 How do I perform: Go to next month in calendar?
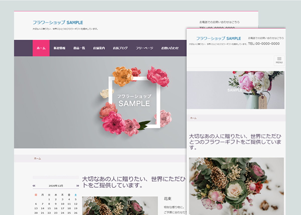point(78,186)
